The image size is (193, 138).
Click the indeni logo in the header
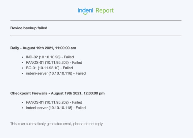86,11
